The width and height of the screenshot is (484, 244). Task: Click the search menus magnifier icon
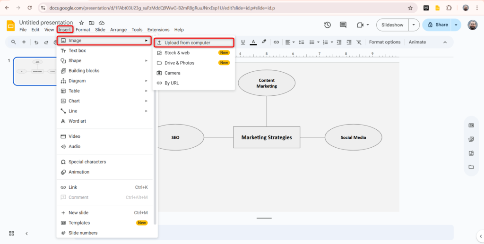pyautogui.click(x=13, y=42)
